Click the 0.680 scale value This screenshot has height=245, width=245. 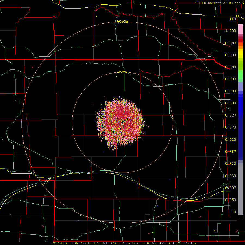pos(231,103)
